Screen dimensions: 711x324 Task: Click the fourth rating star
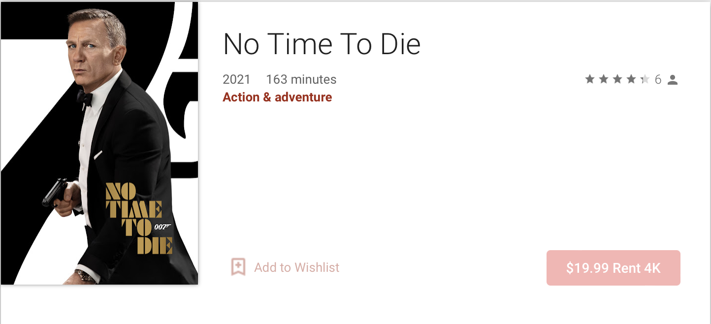click(631, 79)
